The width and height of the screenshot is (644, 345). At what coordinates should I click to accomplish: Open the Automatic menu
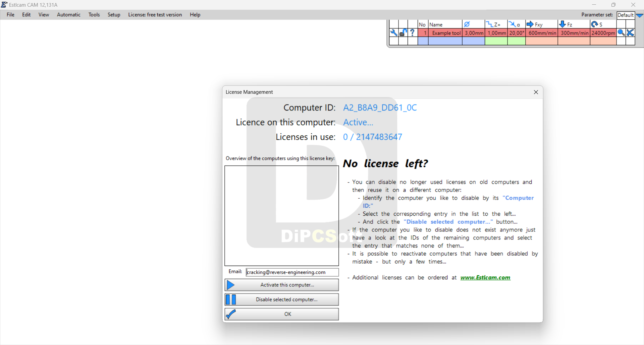point(69,15)
